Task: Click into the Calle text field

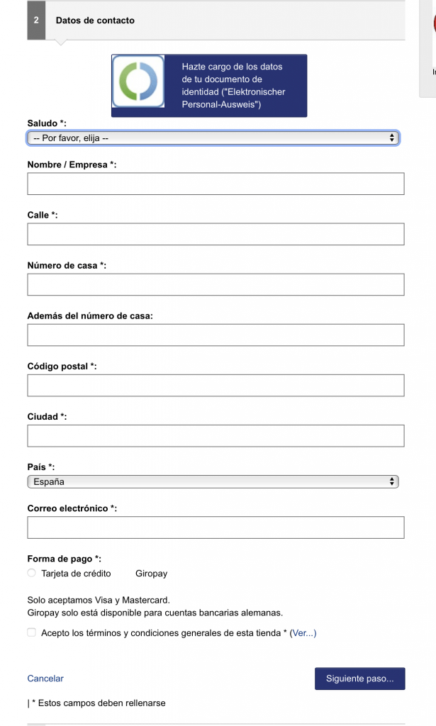Action: coord(216,234)
